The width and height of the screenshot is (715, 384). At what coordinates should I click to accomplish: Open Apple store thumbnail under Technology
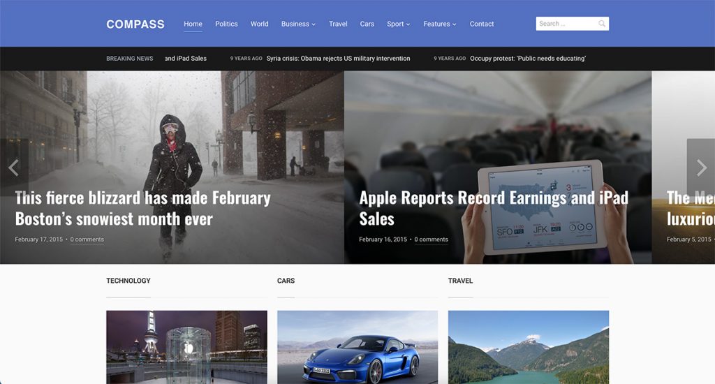tap(186, 347)
